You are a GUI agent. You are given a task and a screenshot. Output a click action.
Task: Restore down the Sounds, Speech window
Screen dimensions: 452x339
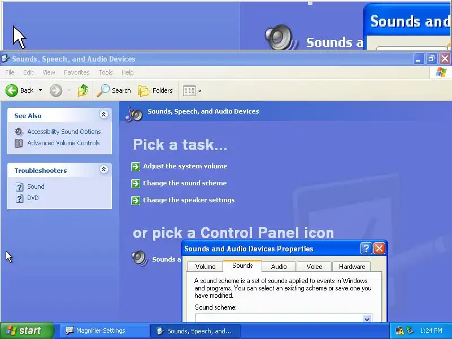[432, 59]
